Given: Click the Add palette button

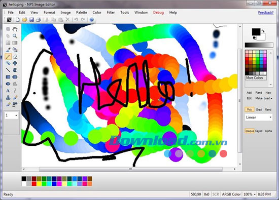Looking at the screenshot, I should [x=249, y=93].
